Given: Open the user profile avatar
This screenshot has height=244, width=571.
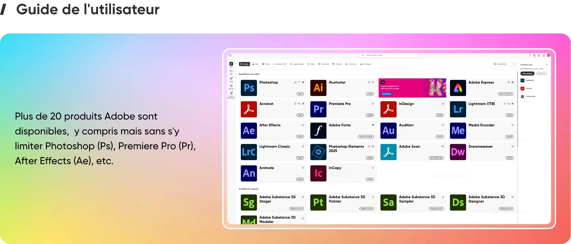Looking at the screenshot, I should pos(548,55).
